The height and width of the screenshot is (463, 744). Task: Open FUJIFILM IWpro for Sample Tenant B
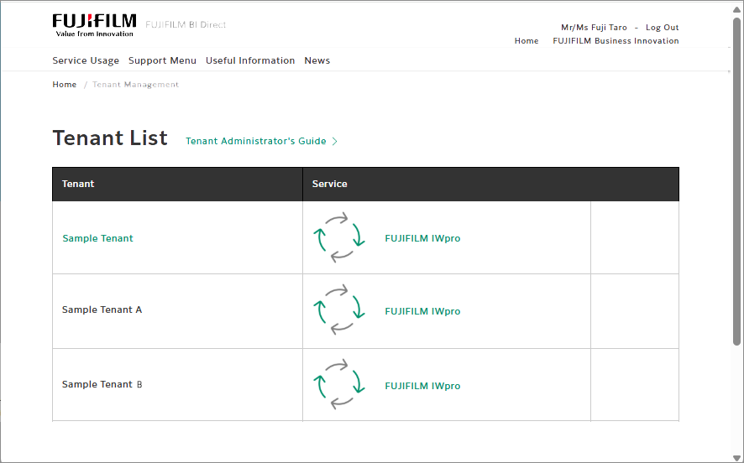click(x=422, y=386)
